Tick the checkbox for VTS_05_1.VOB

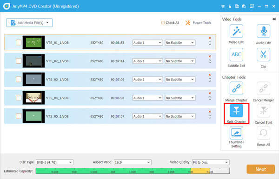[19, 116]
